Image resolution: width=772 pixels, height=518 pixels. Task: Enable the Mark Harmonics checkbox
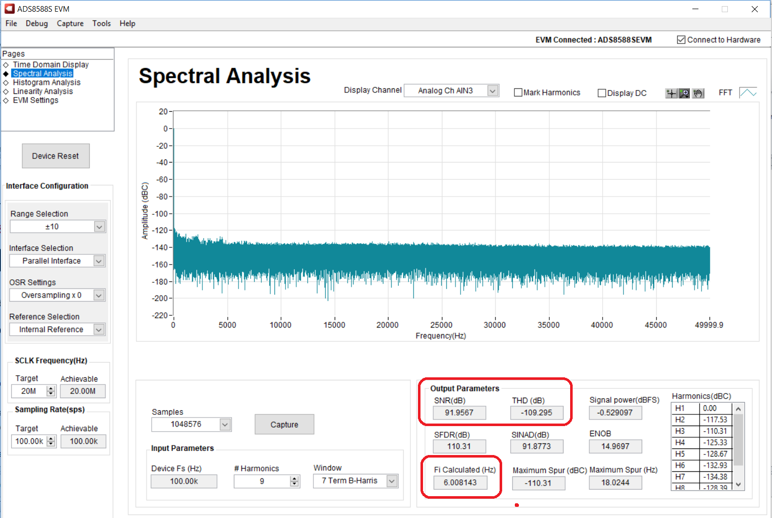click(518, 92)
